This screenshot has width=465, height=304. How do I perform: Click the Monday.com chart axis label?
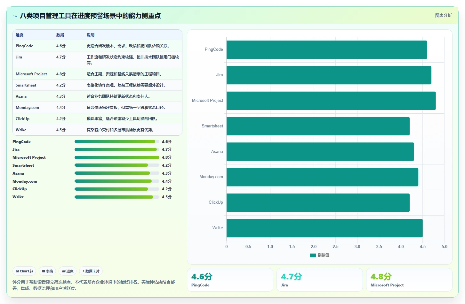point(211,177)
